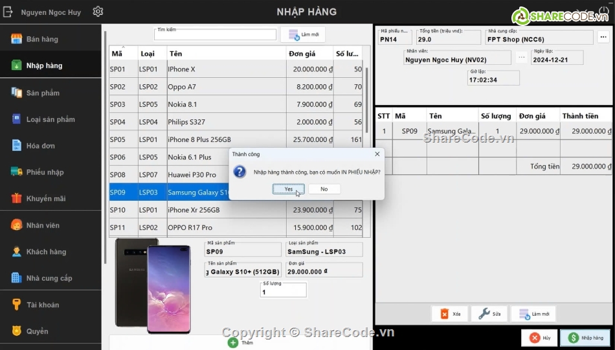
Task: Click No in the Thành công dialog
Action: (324, 189)
